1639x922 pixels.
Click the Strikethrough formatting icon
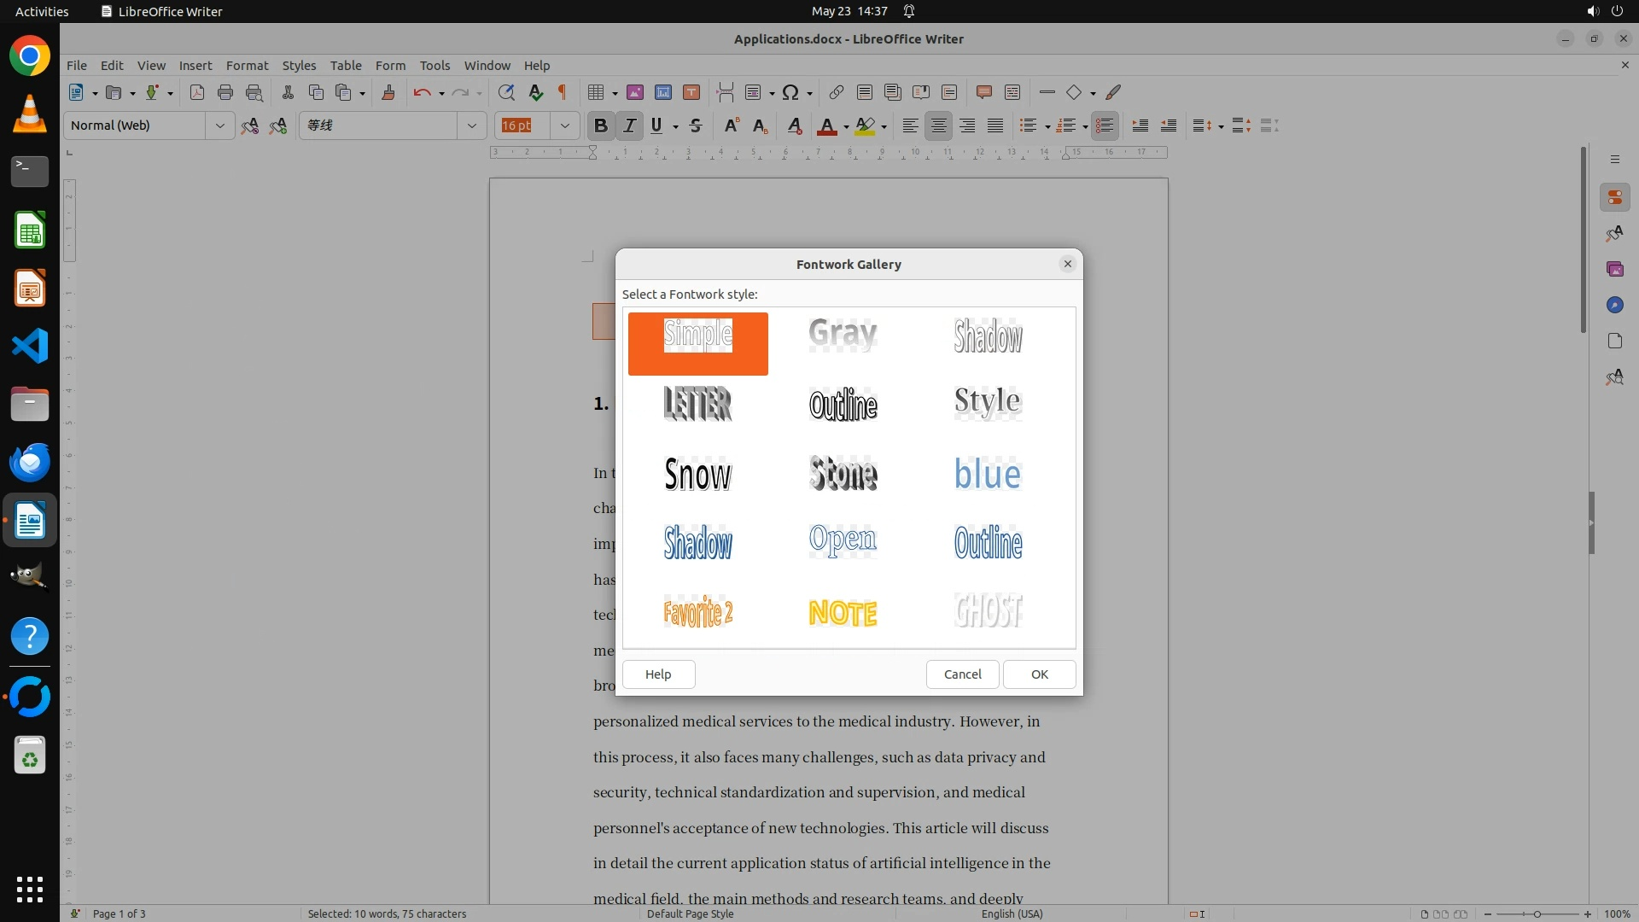click(x=696, y=125)
